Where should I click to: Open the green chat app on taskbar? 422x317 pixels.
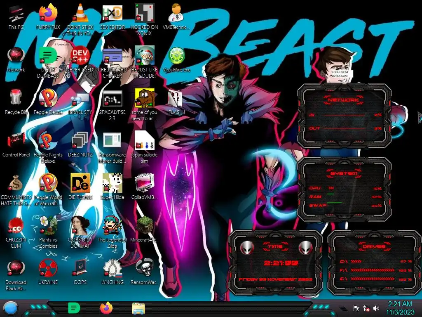click(x=74, y=308)
